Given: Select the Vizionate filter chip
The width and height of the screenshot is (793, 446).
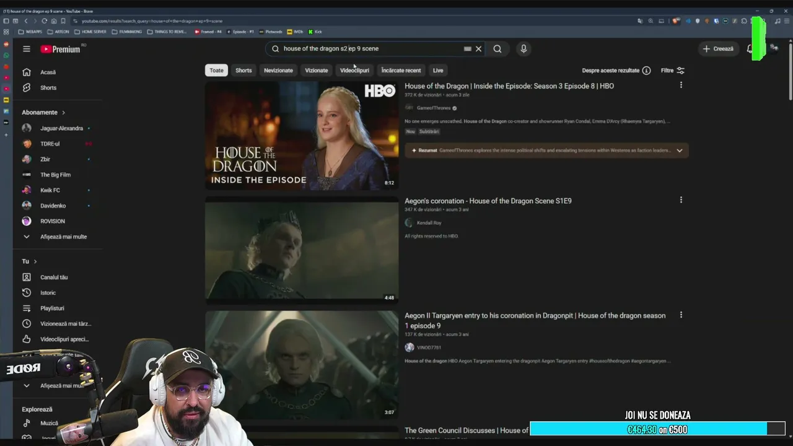Looking at the screenshot, I should click(317, 71).
